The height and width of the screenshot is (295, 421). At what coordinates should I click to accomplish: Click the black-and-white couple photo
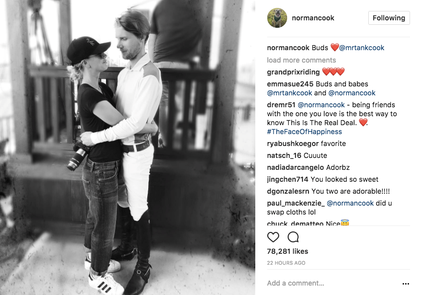[127, 147]
